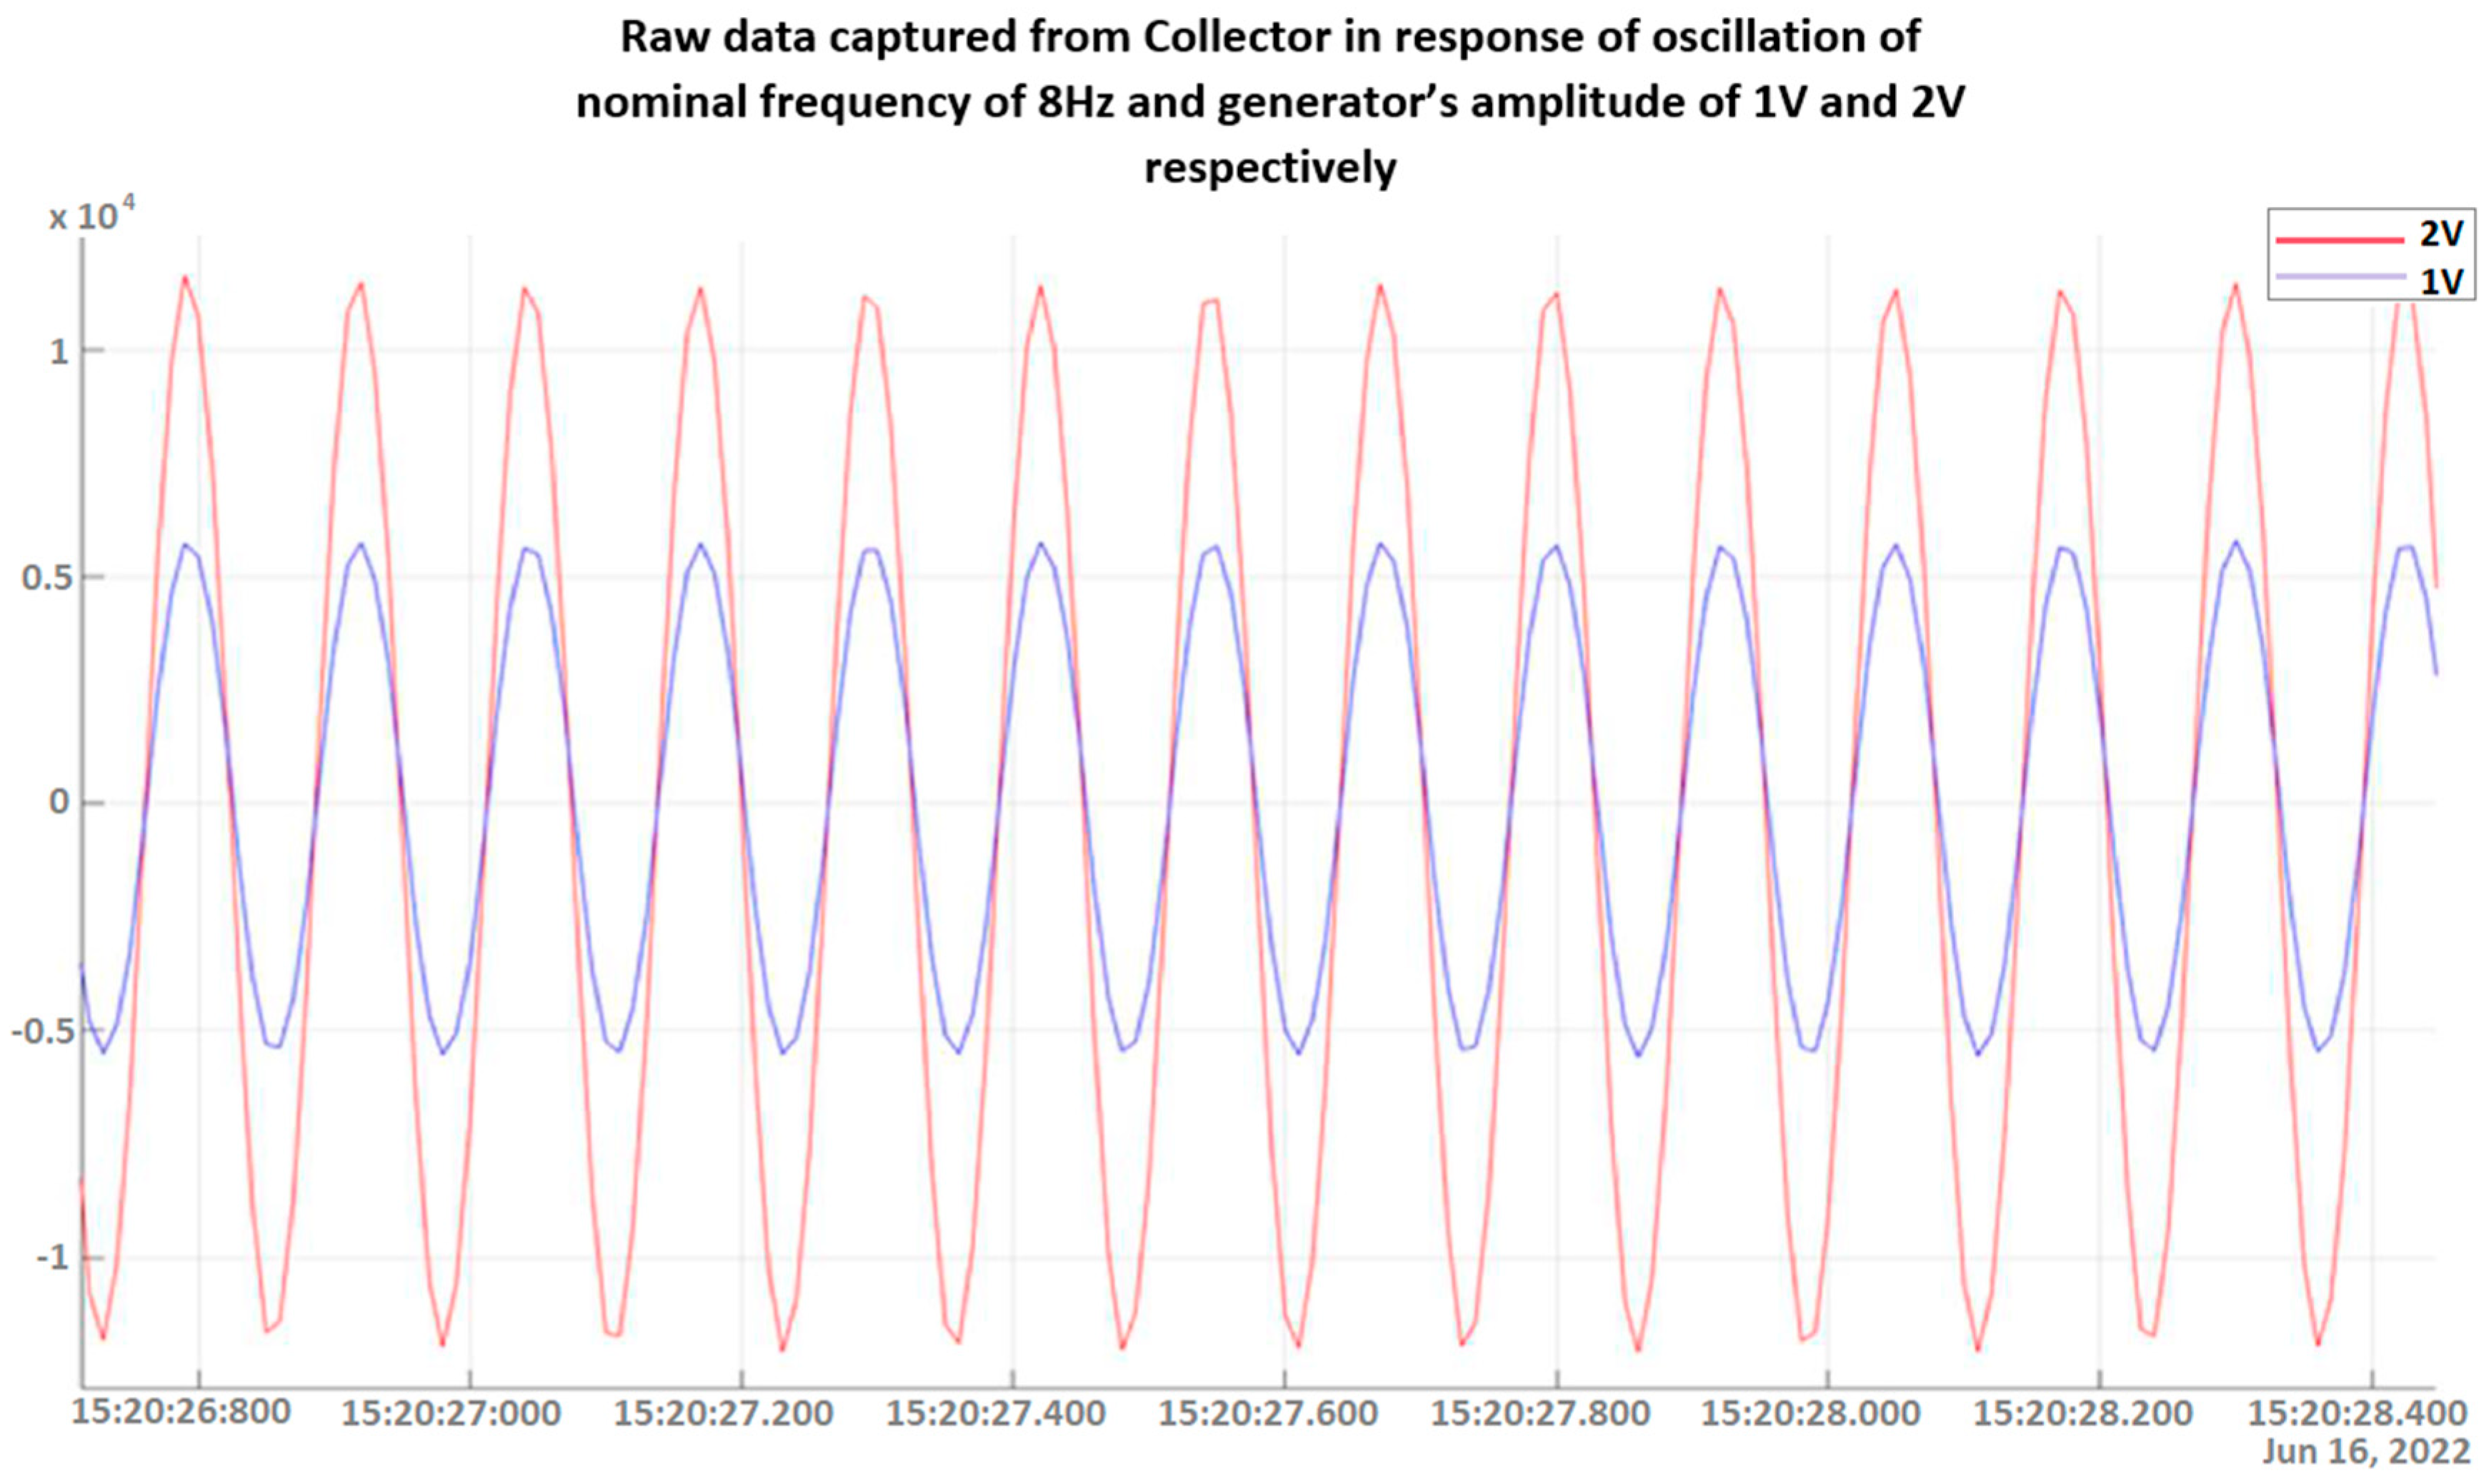The width and height of the screenshot is (2491, 1484).
Task: Click the x 10^4 axis exponent label
Action: (92, 216)
